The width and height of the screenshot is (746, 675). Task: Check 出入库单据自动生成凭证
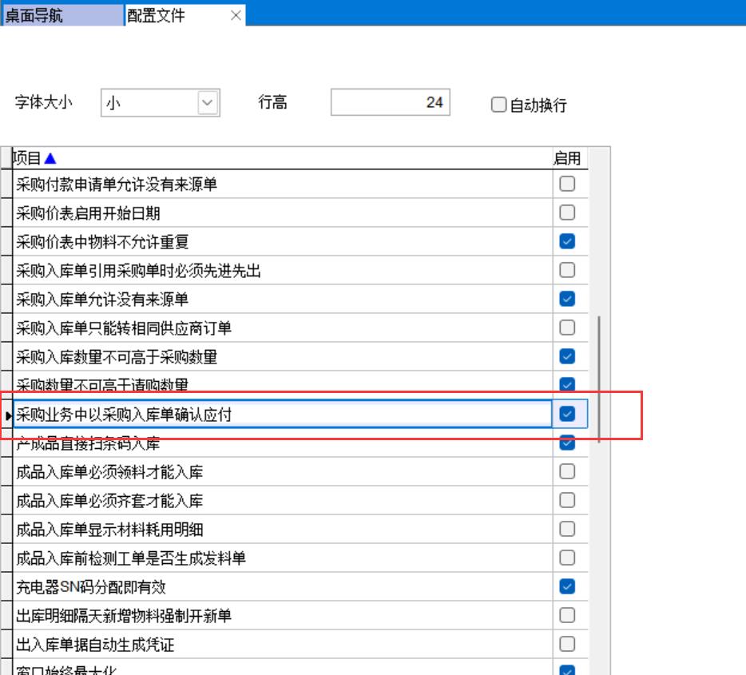[567, 644]
